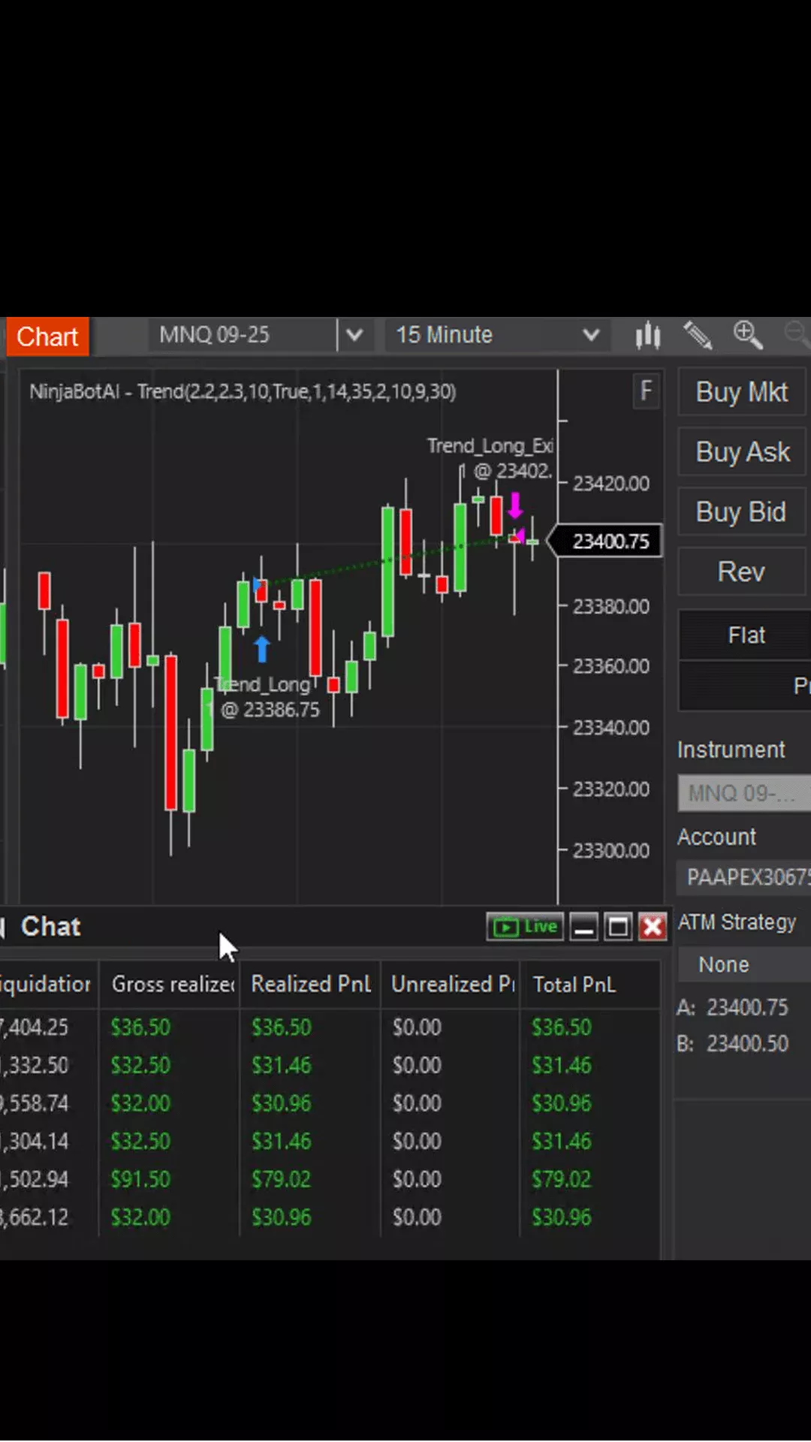Click the Realized PnL column header
The width and height of the screenshot is (811, 1442).
pos(311,984)
